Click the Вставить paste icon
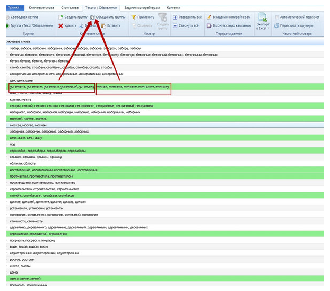 point(103,25)
